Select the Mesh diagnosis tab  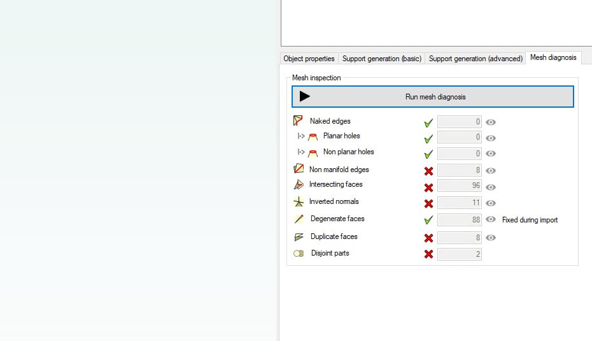(x=553, y=57)
